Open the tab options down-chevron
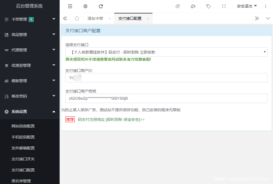This screenshot has height=184, width=273. tap(268, 18)
